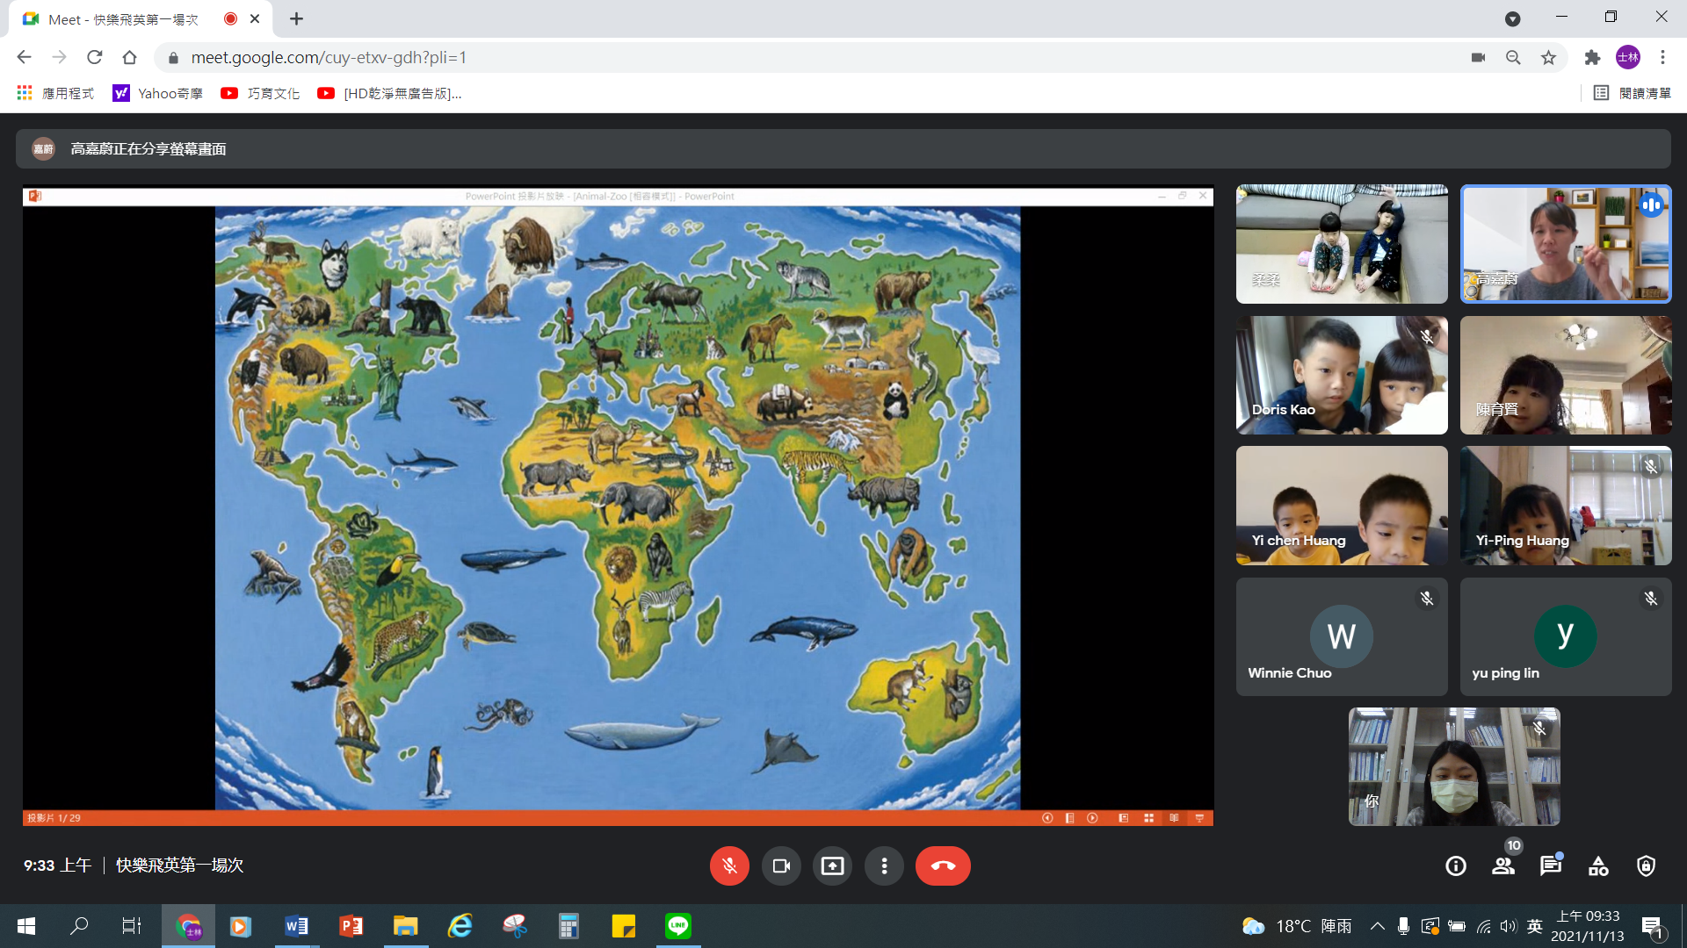This screenshot has height=948, width=1687.
Task: Open the browser home page
Action: [129, 57]
